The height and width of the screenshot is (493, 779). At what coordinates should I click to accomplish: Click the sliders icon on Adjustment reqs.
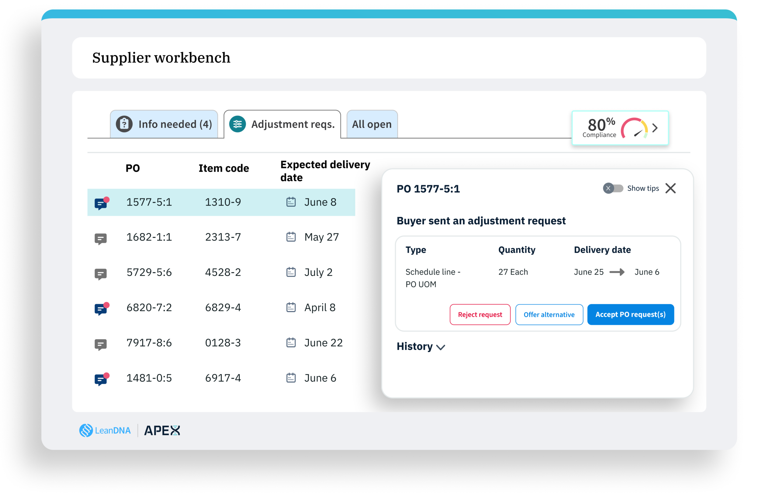[237, 124]
